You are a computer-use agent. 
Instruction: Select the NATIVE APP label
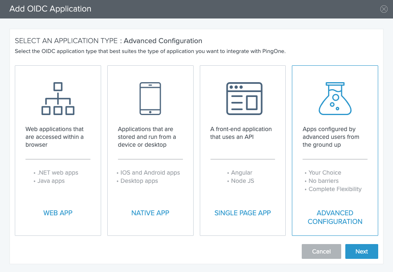point(150,213)
